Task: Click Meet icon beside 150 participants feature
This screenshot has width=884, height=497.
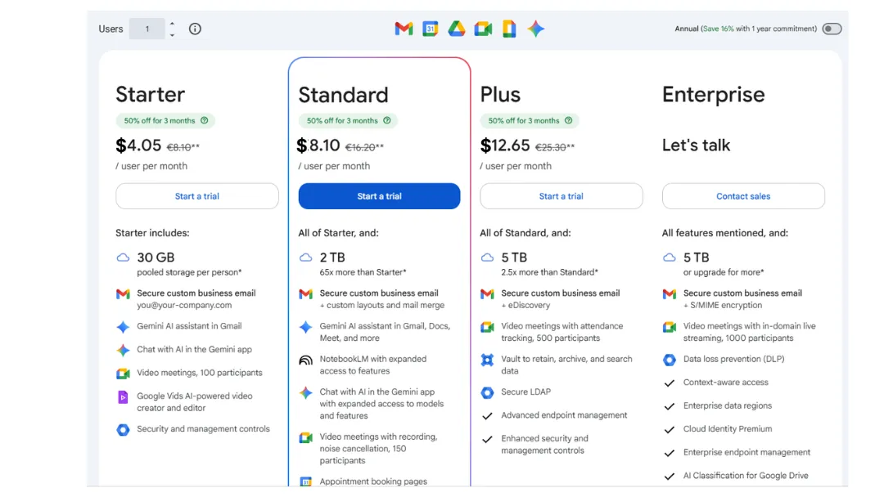Action: point(305,437)
